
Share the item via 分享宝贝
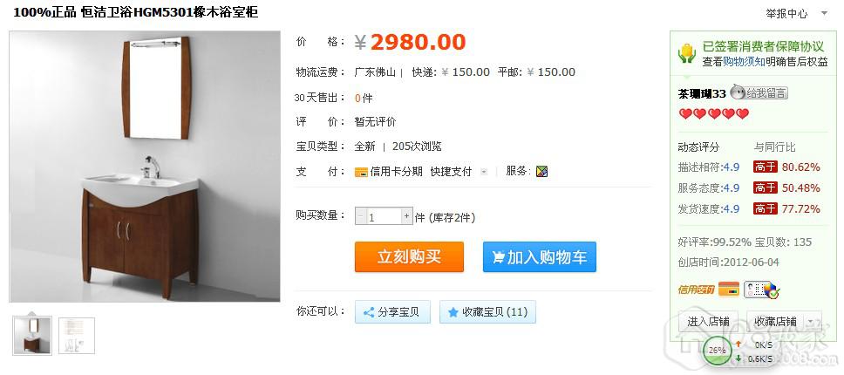pos(392,312)
